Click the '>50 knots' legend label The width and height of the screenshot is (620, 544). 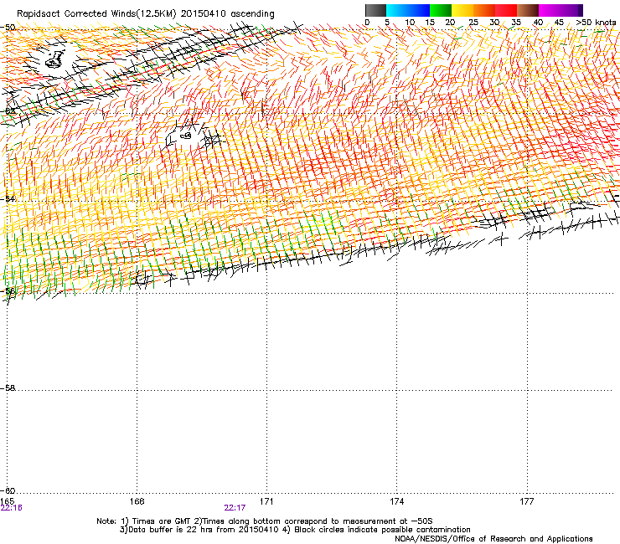tap(596, 23)
